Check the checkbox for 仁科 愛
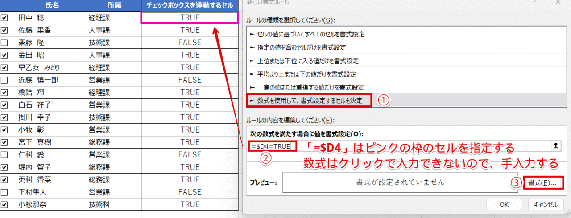Image resolution: width=571 pixels, height=218 pixels. pyautogui.click(x=4, y=155)
